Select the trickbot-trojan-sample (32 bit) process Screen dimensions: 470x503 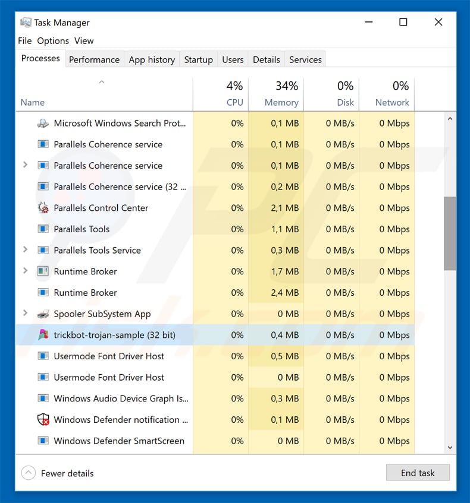215,335
